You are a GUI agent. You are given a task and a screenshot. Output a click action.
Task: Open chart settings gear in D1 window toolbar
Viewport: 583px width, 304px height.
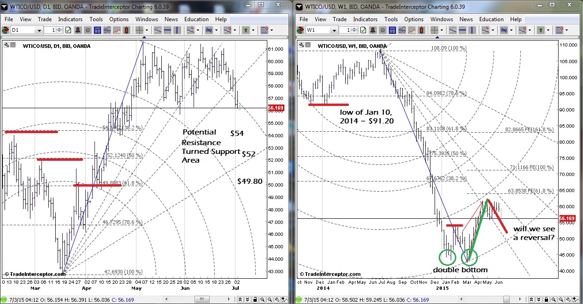[x=88, y=30]
